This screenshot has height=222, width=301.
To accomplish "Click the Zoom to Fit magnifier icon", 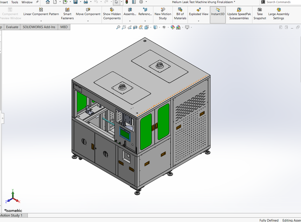I will point(118,28).
